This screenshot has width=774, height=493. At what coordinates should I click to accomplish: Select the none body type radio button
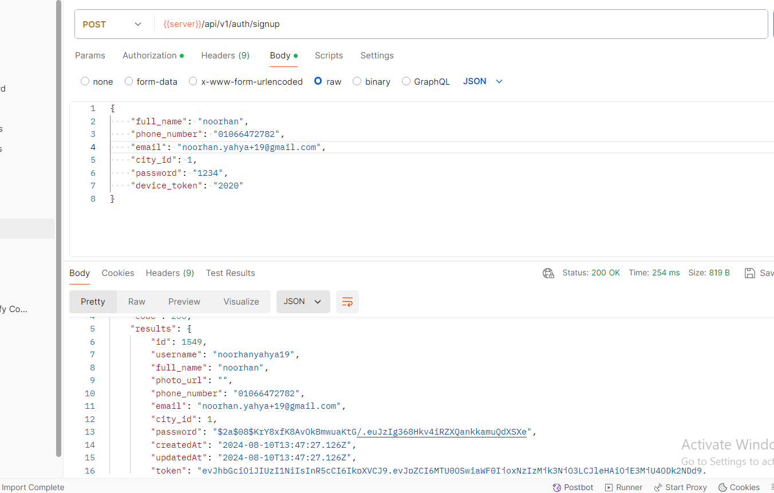(85, 81)
